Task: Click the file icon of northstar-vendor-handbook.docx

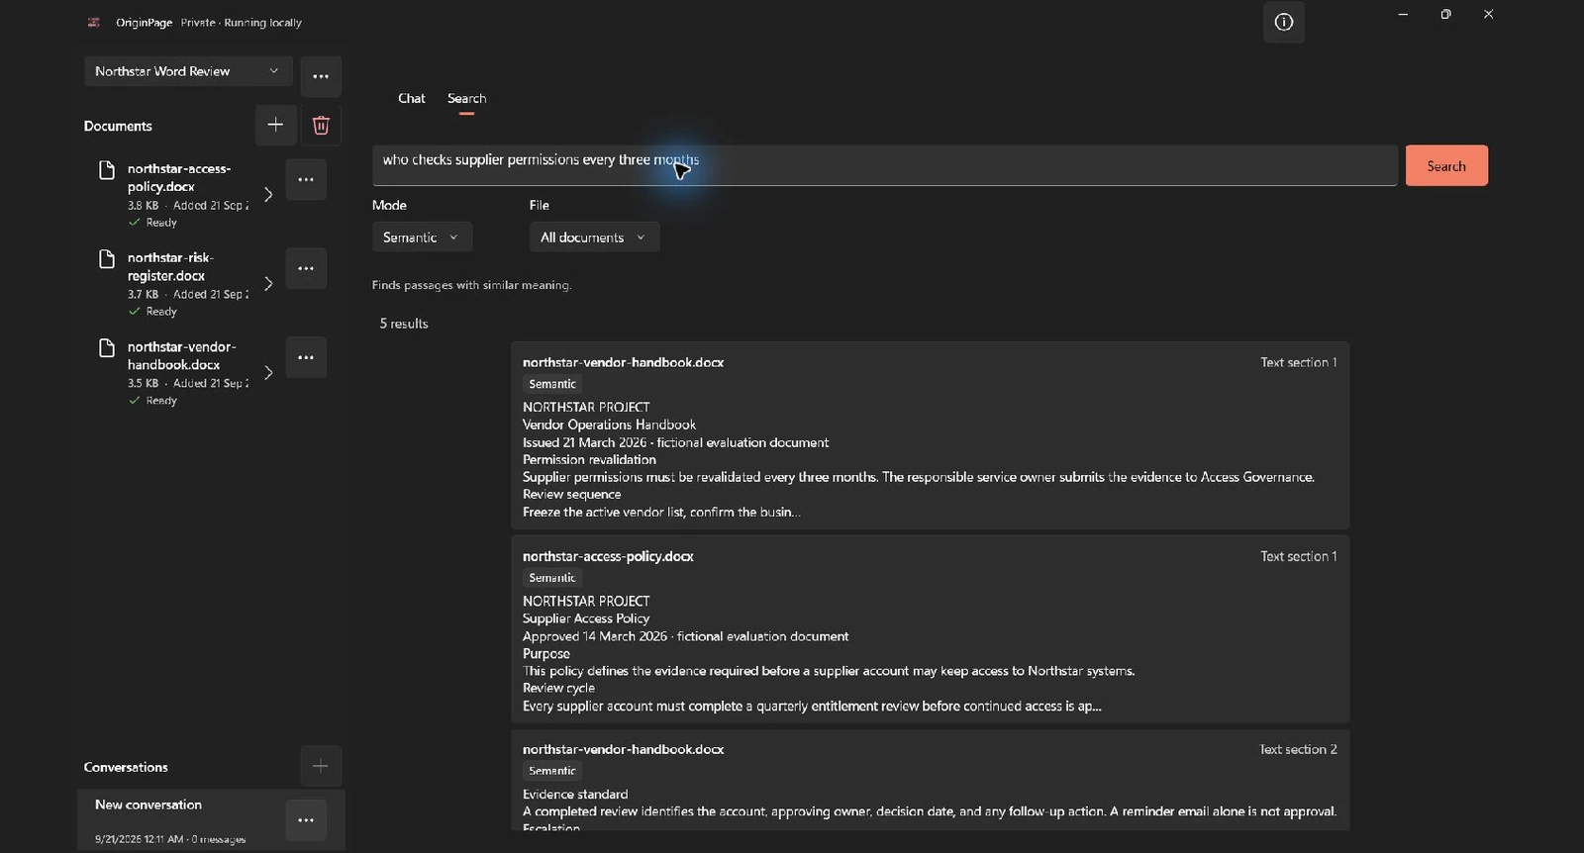Action: 107,348
